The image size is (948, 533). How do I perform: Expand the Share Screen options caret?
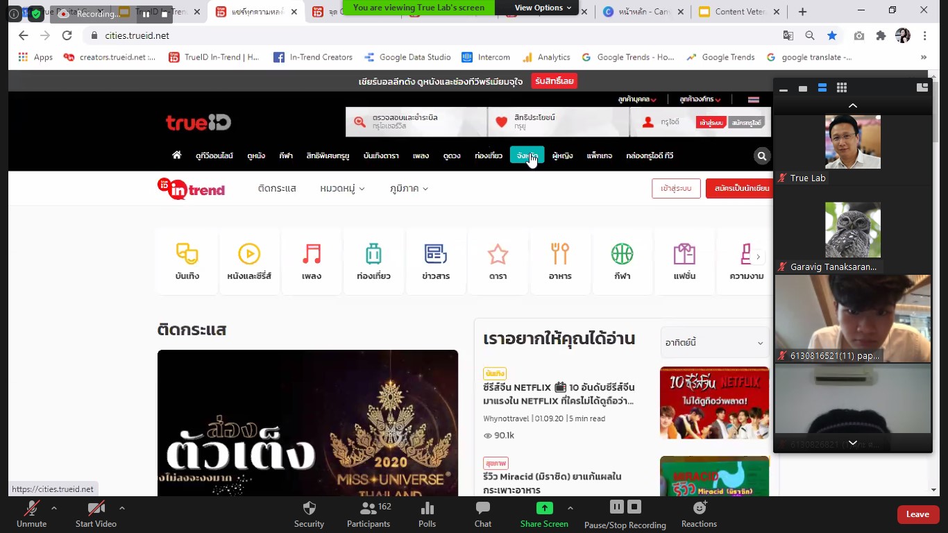[x=570, y=508]
